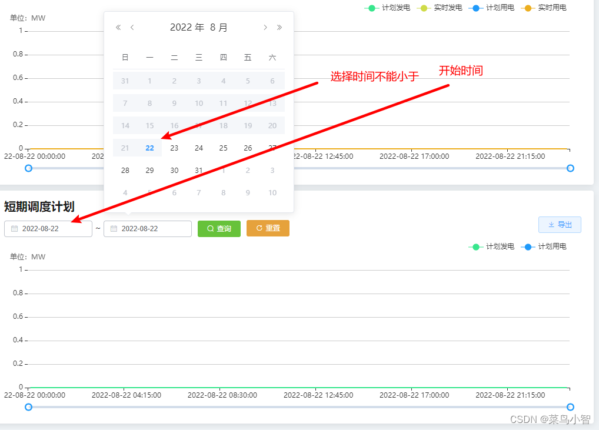
Task: Click next-month date 10 in last row
Action: click(272, 193)
